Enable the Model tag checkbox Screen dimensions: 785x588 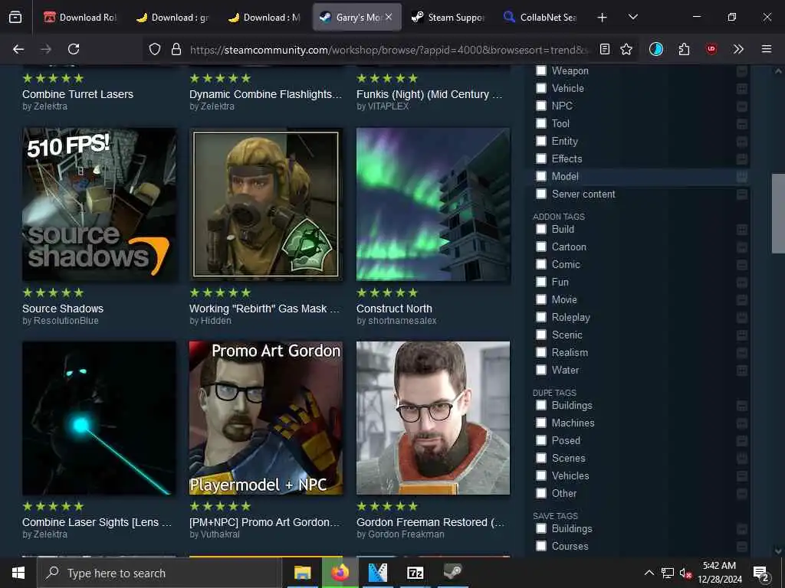coord(540,176)
